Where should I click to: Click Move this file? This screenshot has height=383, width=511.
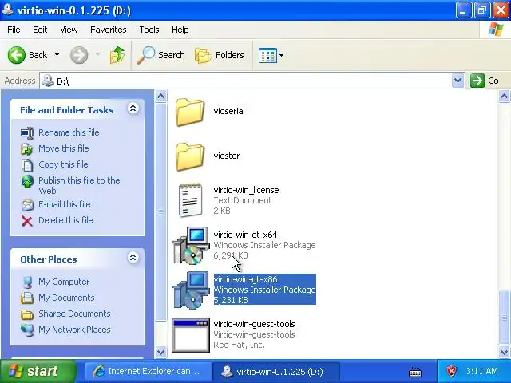point(64,148)
